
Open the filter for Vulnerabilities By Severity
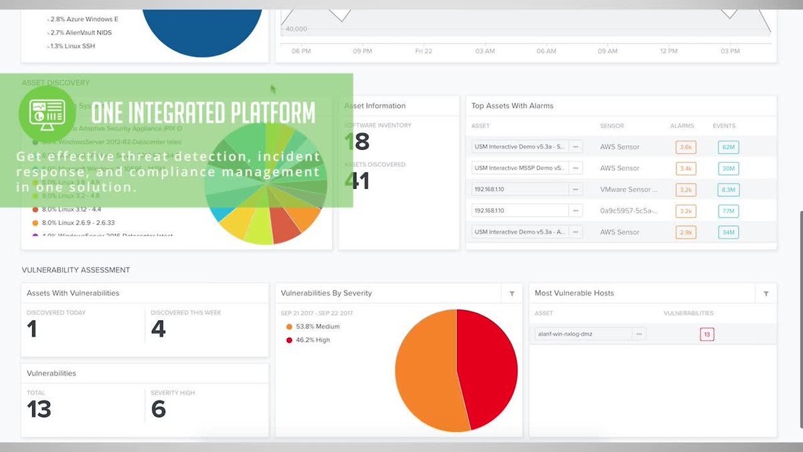[512, 293]
